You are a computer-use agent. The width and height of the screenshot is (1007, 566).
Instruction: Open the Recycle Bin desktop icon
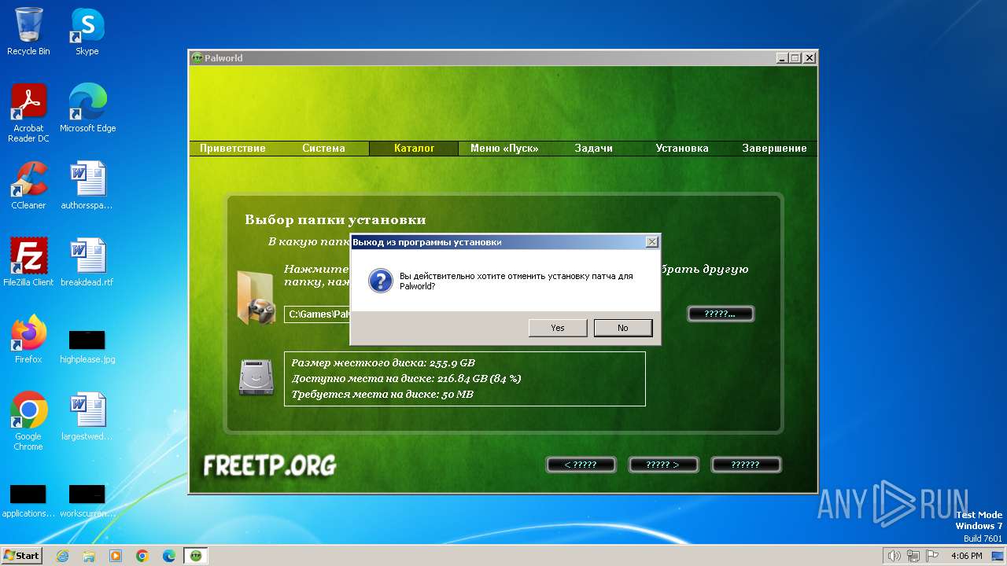(x=28, y=31)
